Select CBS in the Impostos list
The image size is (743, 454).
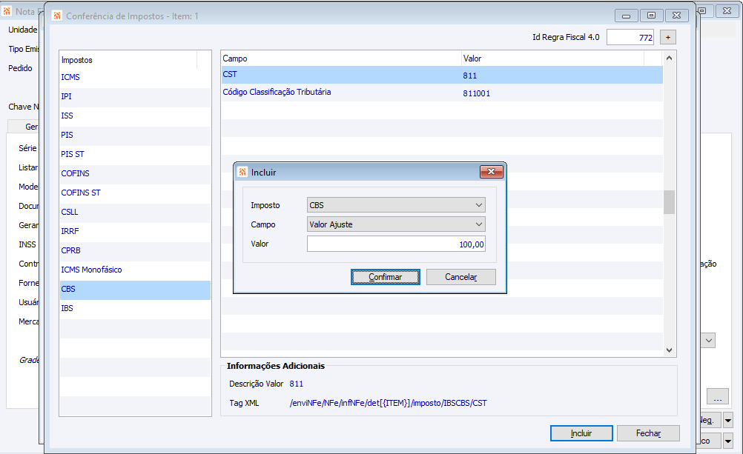[135, 290]
